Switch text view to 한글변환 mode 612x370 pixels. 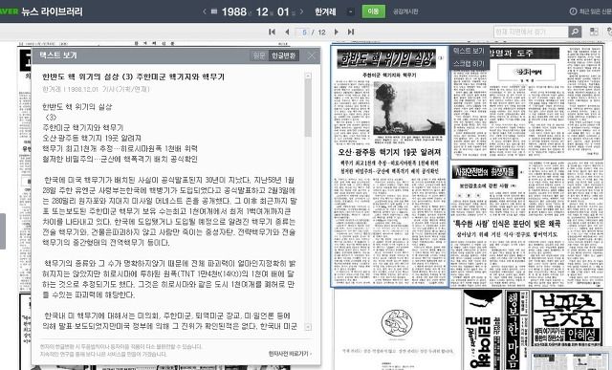[284, 55]
